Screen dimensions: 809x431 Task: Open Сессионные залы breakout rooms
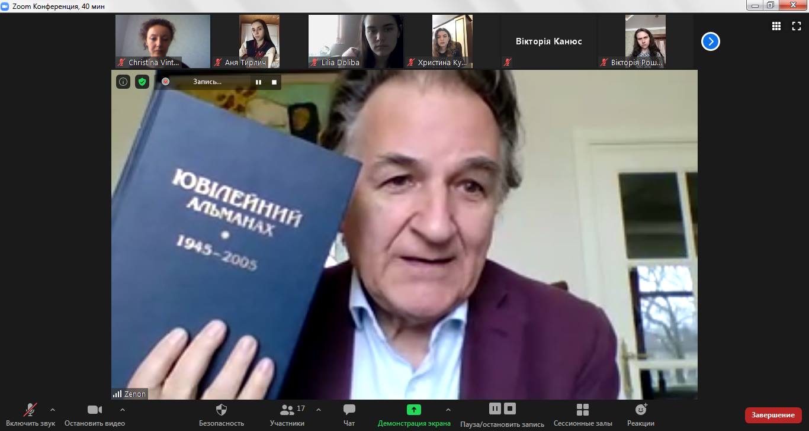[x=583, y=414]
